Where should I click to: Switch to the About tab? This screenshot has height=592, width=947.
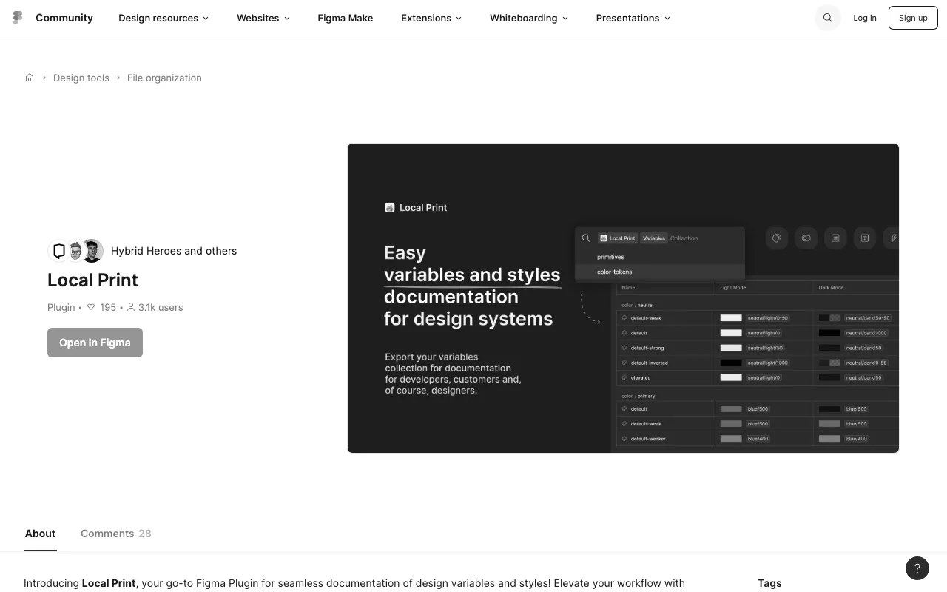[40, 534]
